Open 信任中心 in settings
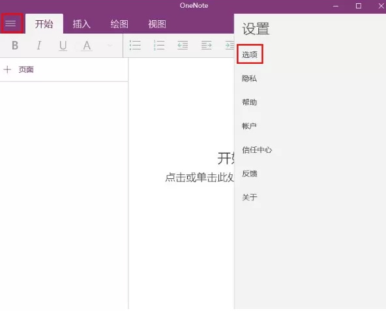Viewport: 386px width, 311px height. (257, 150)
